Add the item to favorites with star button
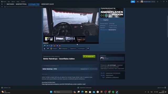Screen dimensions: 168x94 coord(64,49)
